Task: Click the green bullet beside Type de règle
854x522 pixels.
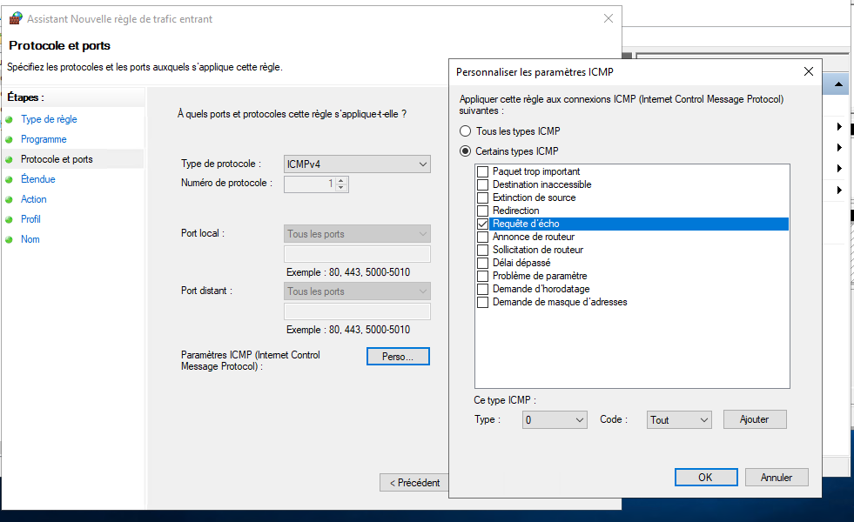Action: pyautogui.click(x=9, y=119)
